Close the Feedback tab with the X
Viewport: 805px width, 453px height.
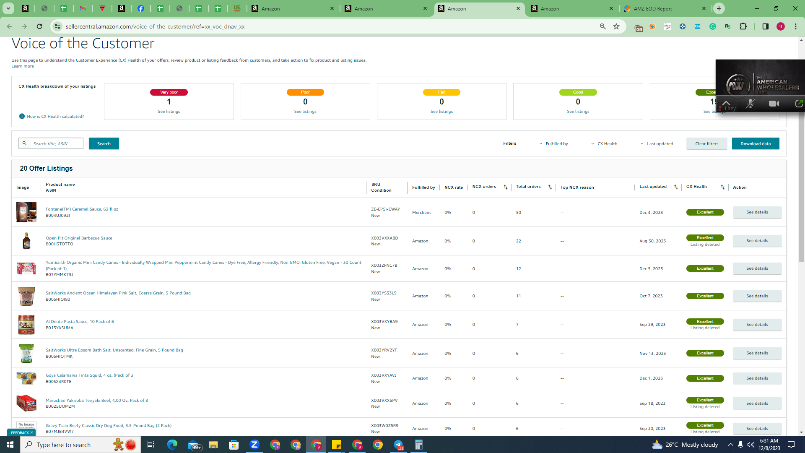click(32, 432)
